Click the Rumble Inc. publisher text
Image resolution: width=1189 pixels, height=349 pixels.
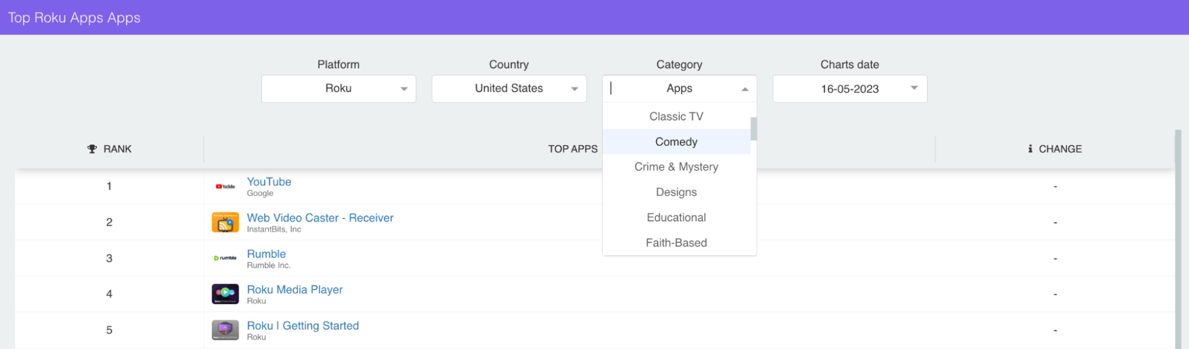[269, 265]
